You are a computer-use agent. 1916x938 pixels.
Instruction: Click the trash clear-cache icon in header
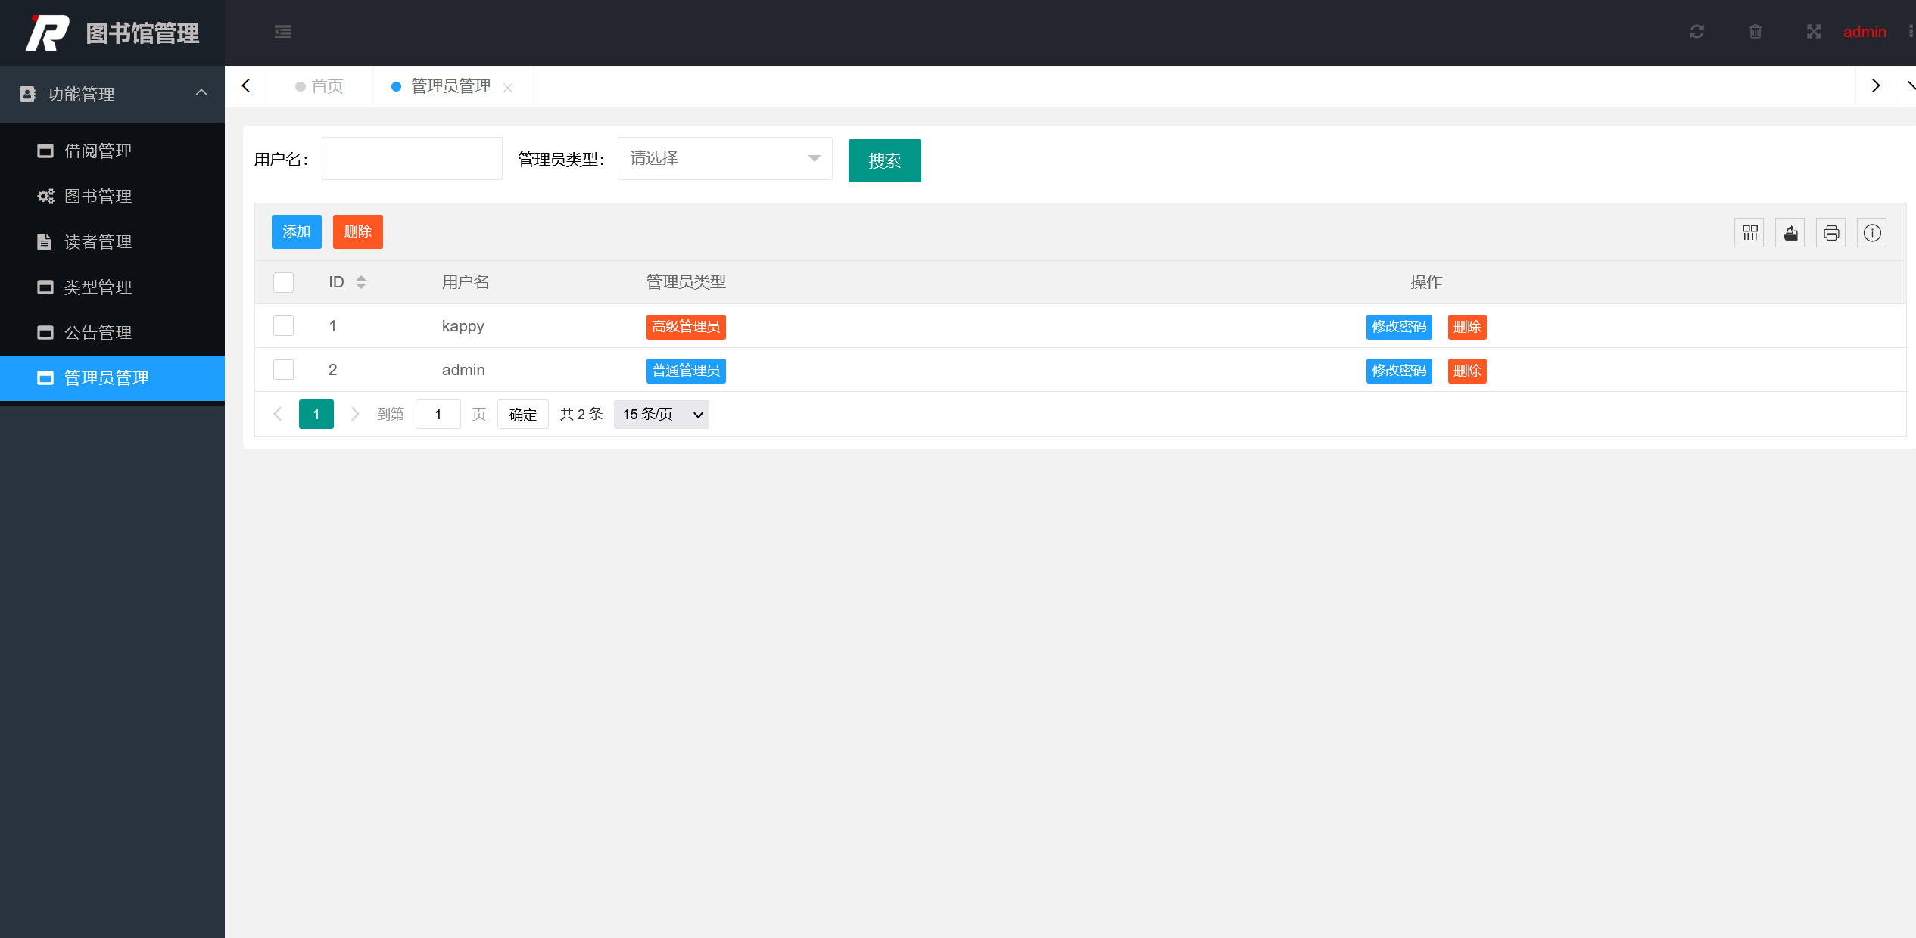click(1756, 32)
